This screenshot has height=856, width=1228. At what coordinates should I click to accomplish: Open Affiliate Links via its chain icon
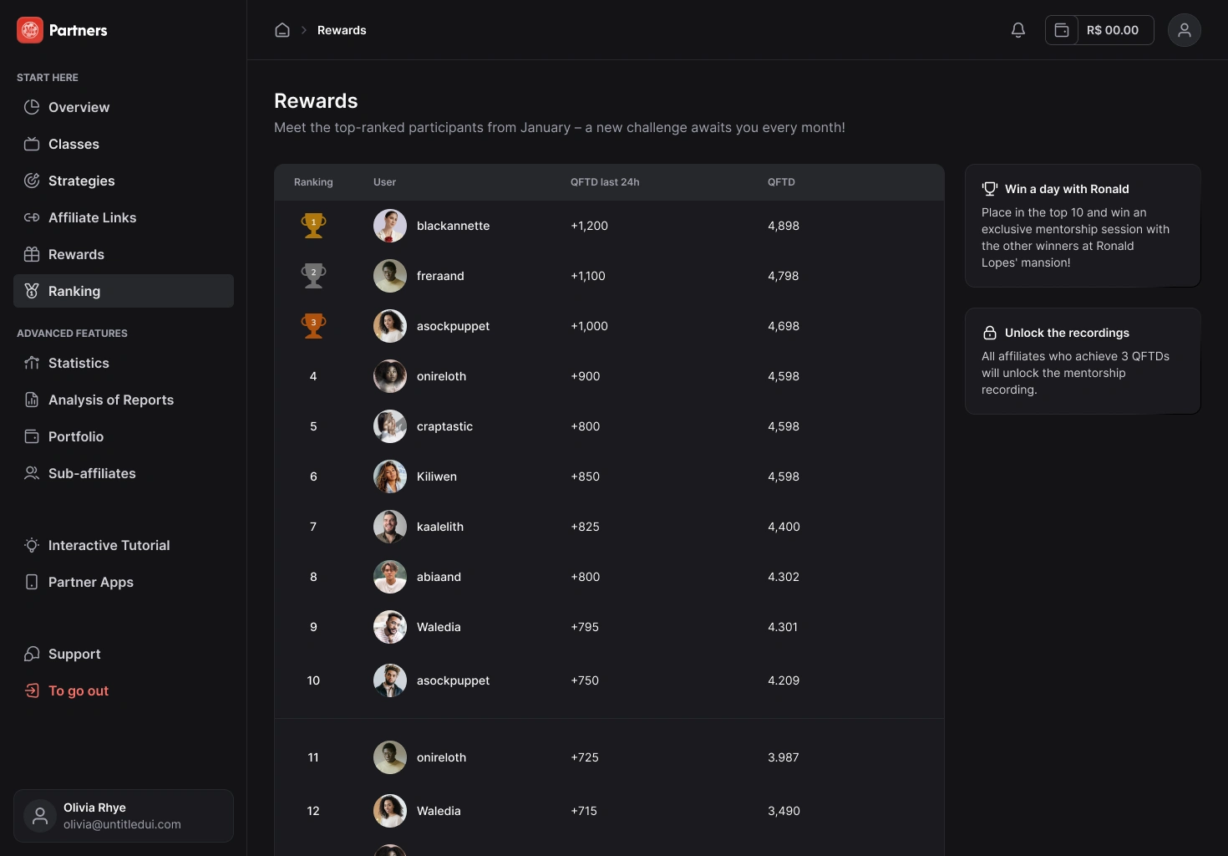32,217
